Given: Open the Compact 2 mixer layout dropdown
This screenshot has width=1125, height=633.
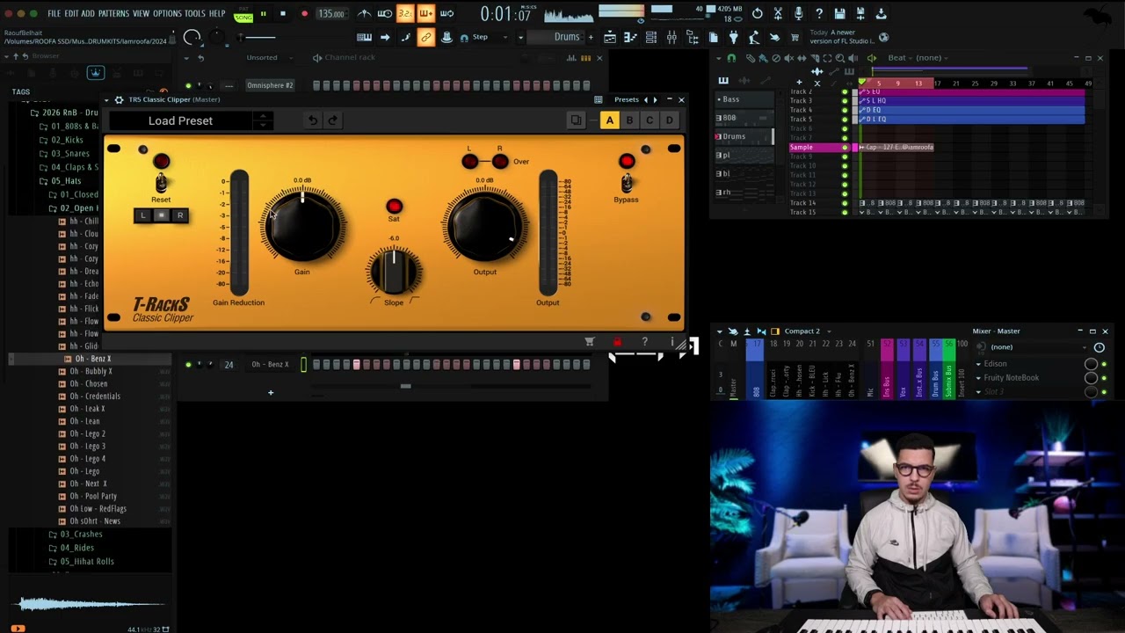Looking at the screenshot, I should 807,331.
